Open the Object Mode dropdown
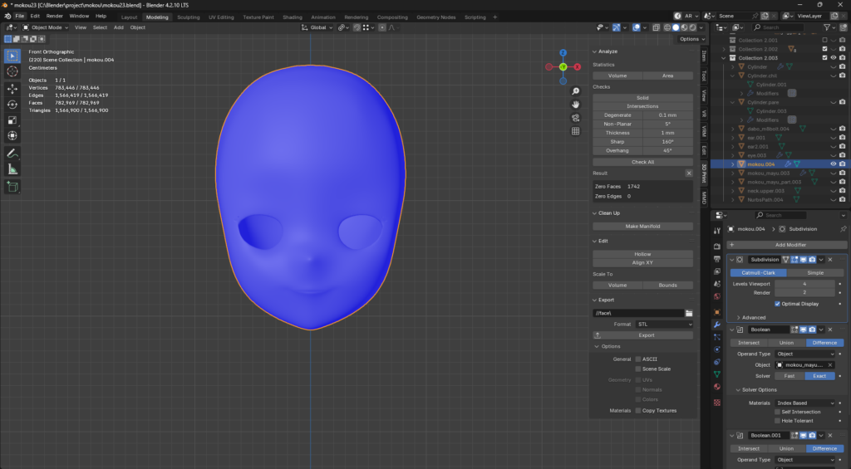Viewport: 851px width, 469px height. tap(45, 27)
